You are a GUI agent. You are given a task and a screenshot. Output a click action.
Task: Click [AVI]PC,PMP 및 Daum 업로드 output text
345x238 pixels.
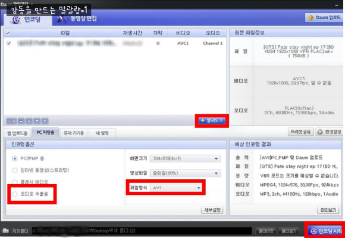(x=291, y=158)
